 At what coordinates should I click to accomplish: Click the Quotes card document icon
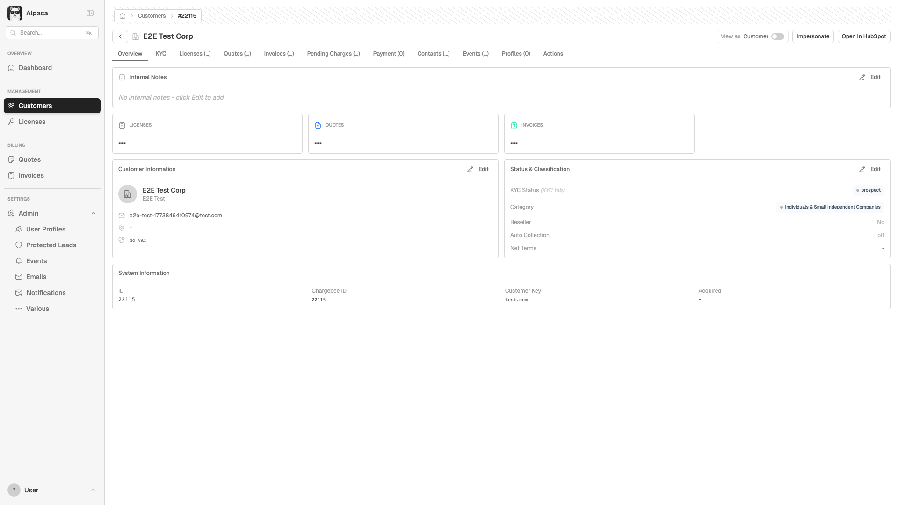coord(318,125)
